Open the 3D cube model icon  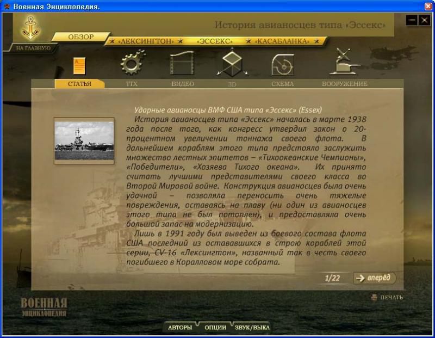pos(232,64)
